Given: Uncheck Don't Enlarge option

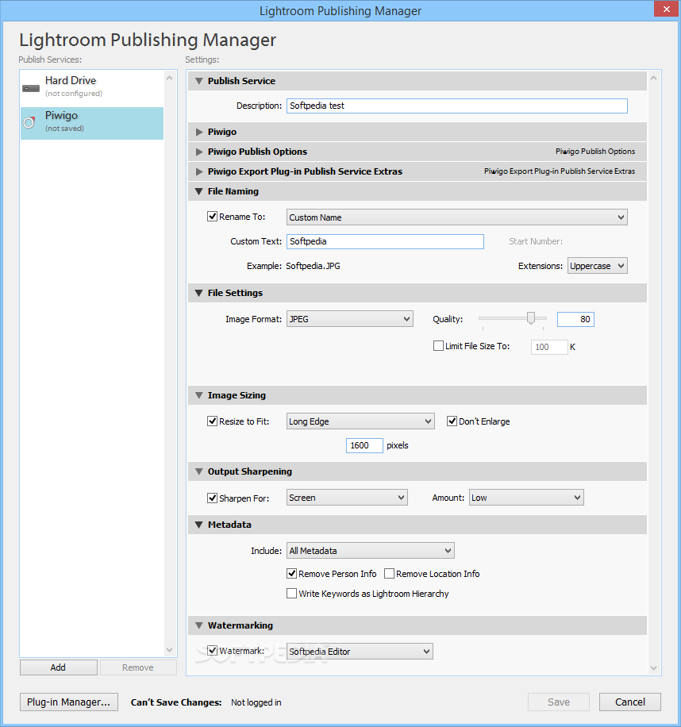Looking at the screenshot, I should (x=452, y=421).
